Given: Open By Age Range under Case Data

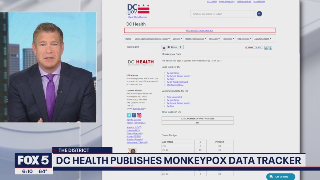Looking at the screenshot, I should tap(173, 73).
